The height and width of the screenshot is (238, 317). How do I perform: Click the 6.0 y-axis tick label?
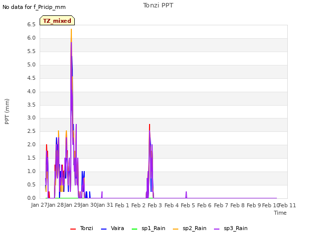coord(32,38)
